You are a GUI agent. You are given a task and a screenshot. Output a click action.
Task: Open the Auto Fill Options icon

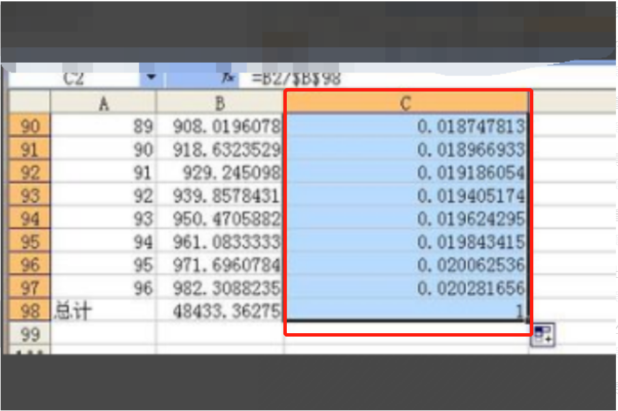click(544, 335)
